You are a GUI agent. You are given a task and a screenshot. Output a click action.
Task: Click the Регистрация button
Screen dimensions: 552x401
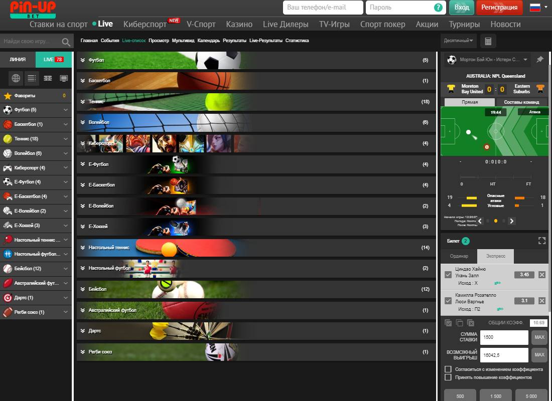(x=499, y=8)
